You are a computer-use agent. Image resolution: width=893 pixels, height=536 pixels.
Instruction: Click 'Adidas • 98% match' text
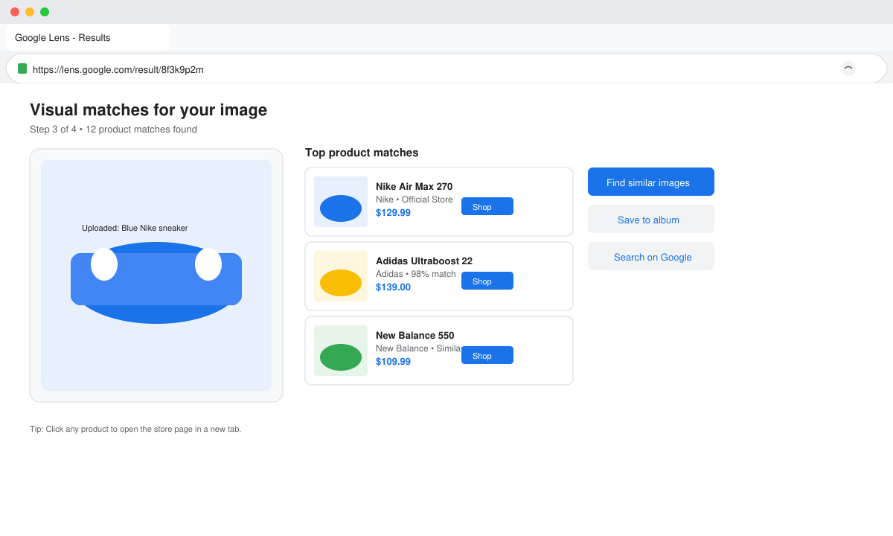point(415,274)
